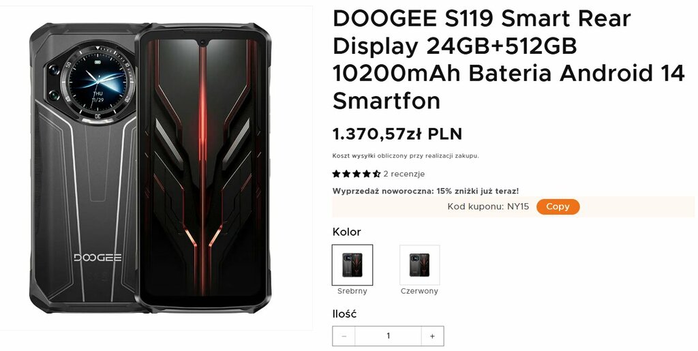Click the quantity input field
This screenshot has width=698, height=351.
tap(388, 336)
